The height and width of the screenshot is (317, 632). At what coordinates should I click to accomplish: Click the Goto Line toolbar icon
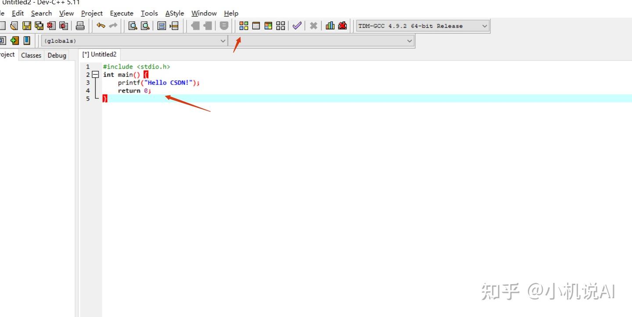[x=174, y=26]
